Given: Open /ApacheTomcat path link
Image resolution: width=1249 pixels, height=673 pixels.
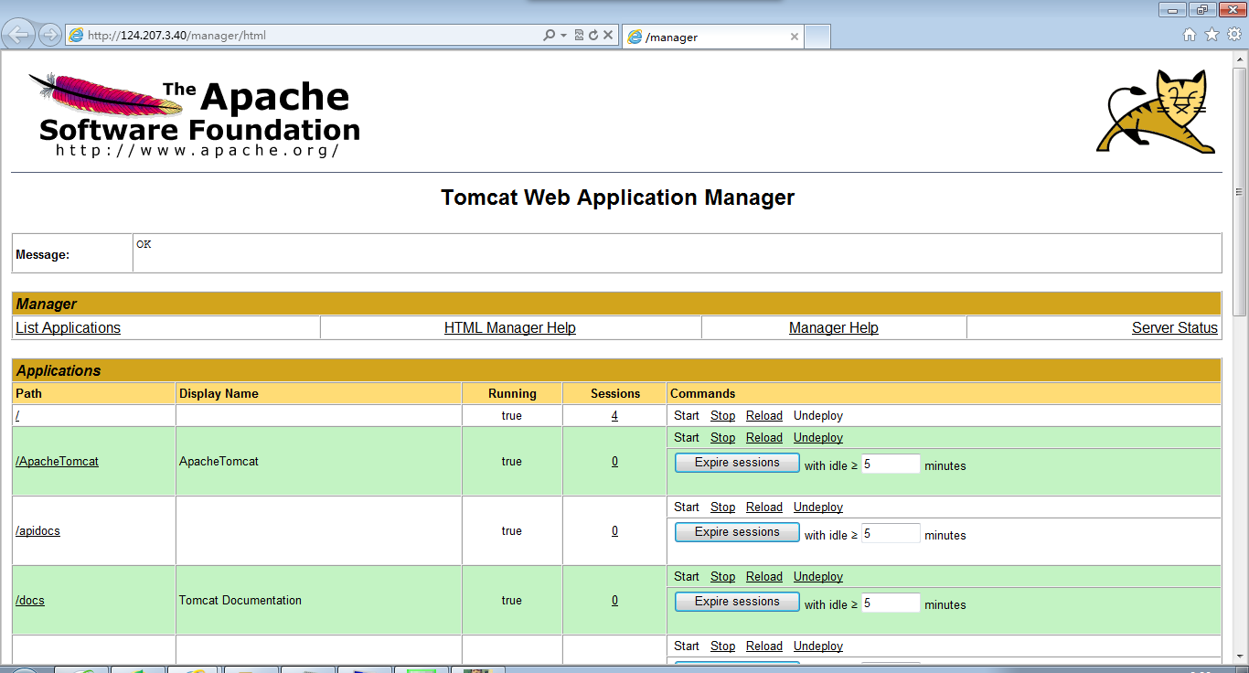Looking at the screenshot, I should pyautogui.click(x=57, y=462).
